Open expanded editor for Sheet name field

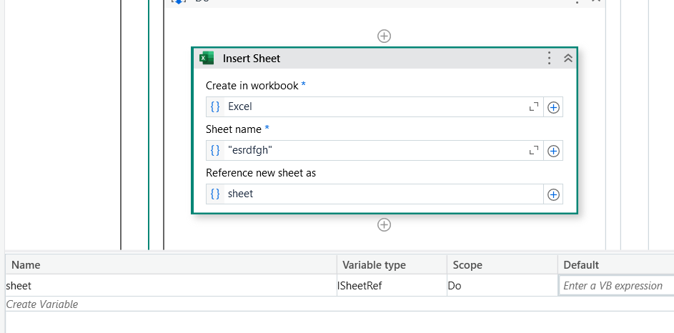tap(533, 151)
